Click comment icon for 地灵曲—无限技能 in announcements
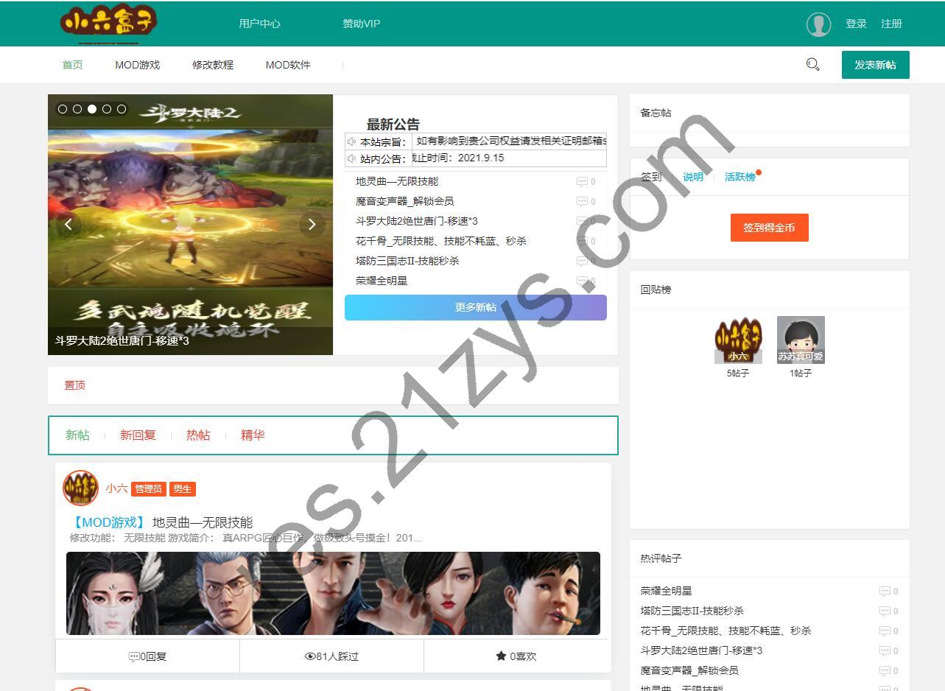Viewport: 945px width, 691px height. coord(582,182)
